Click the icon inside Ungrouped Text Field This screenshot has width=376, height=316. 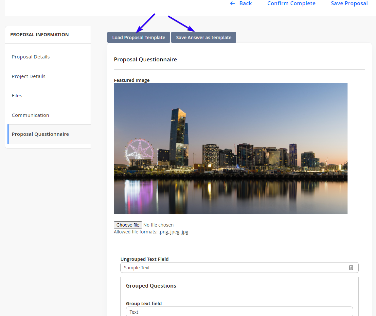(x=351, y=268)
